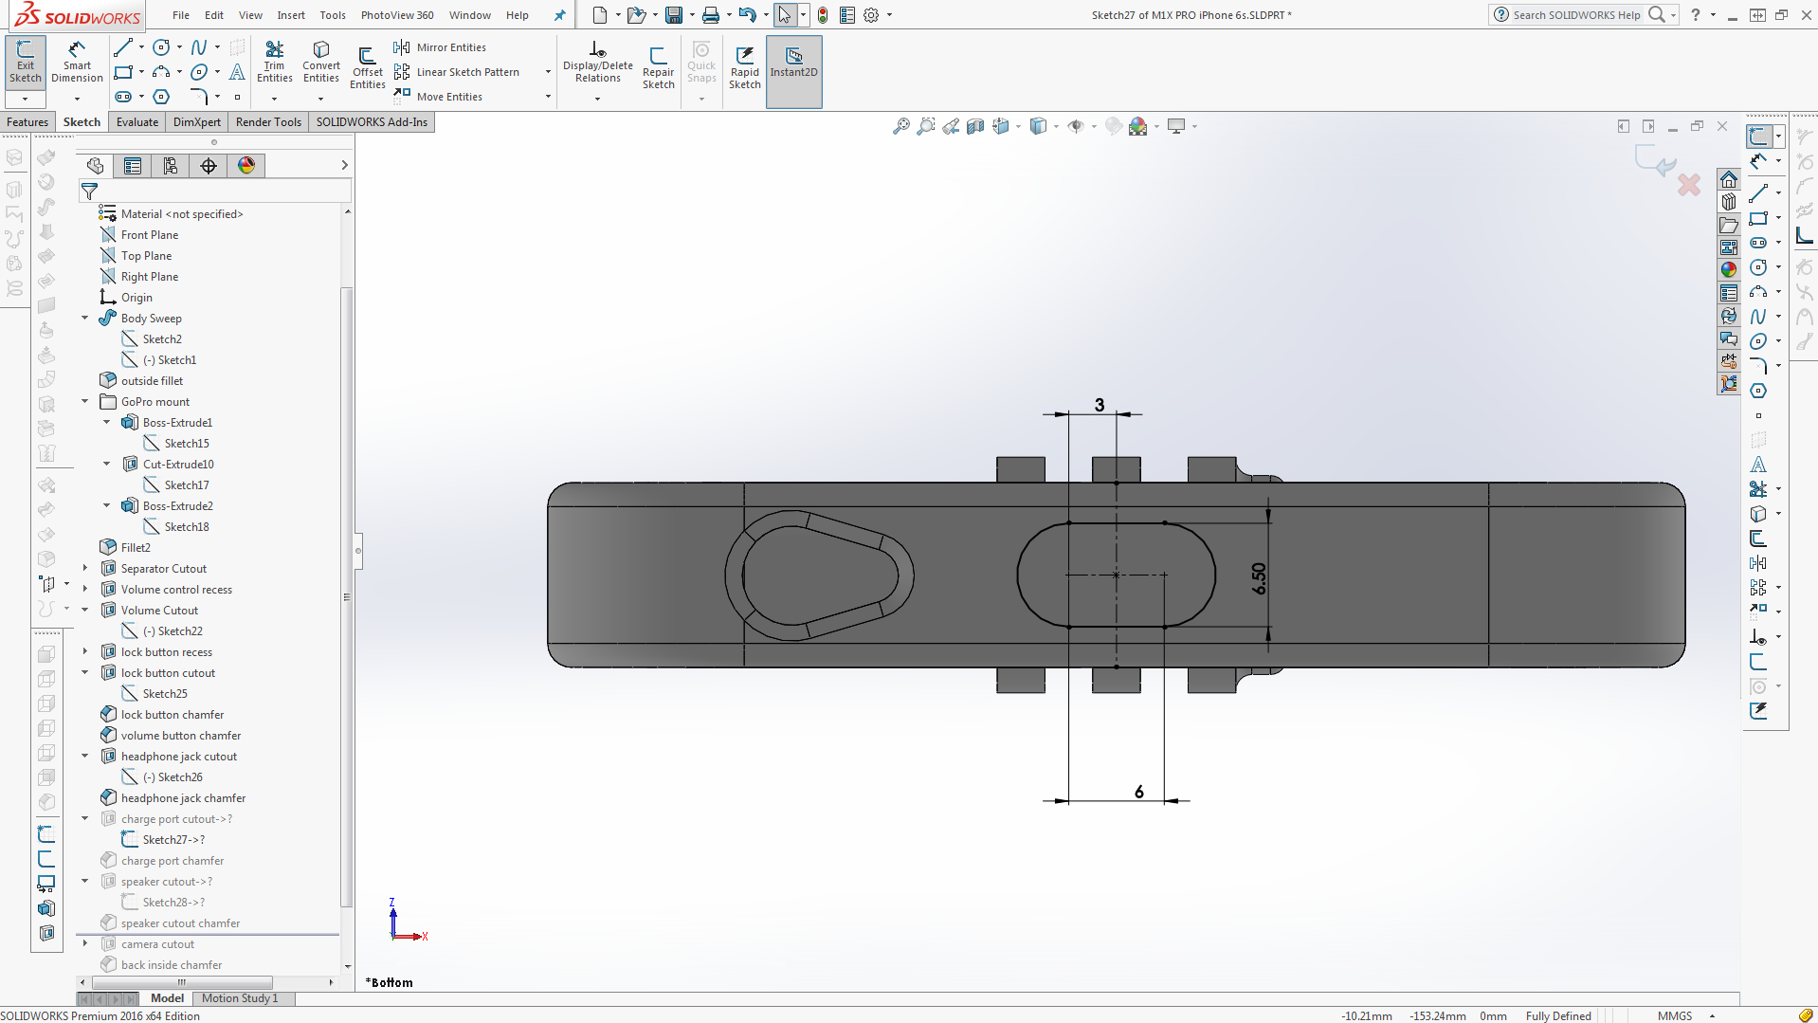The height and width of the screenshot is (1023, 1818).
Task: Click the Zoom to Fit icon
Action: coord(901,126)
